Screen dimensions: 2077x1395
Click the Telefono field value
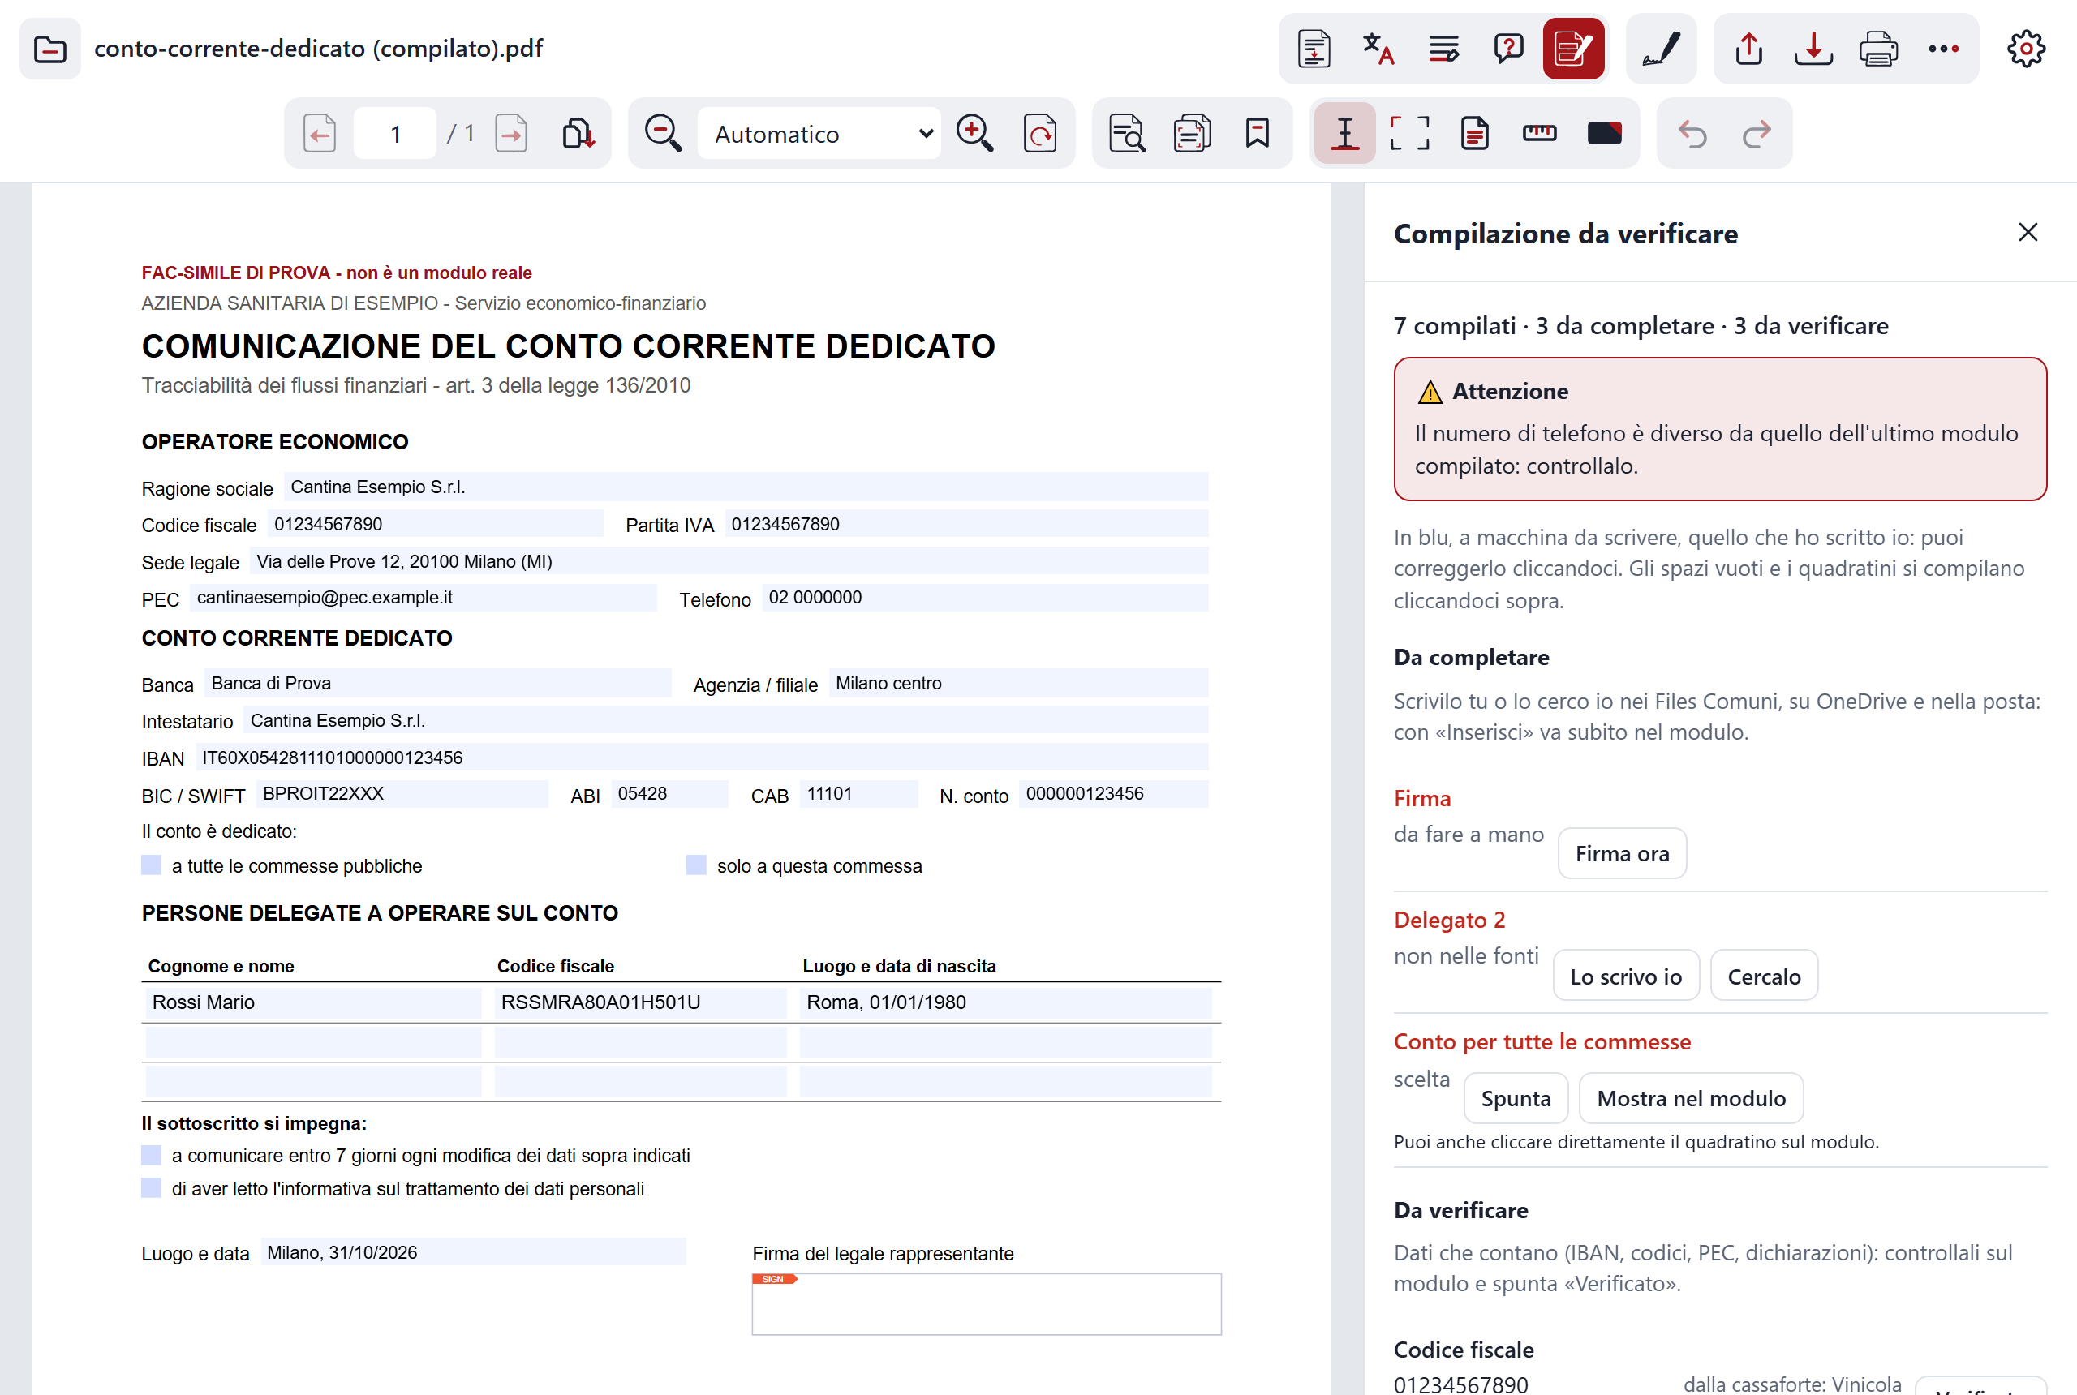[984, 597]
